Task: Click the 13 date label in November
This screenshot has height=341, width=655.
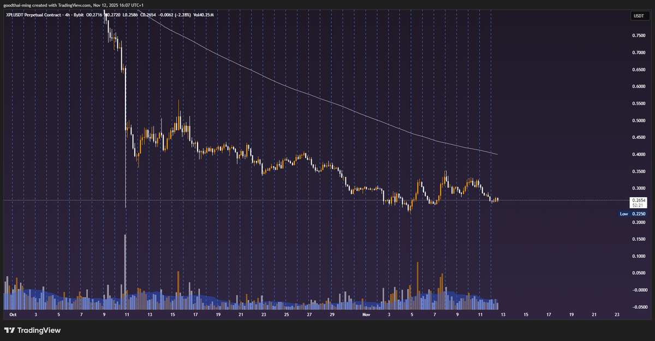Action: pos(503,315)
